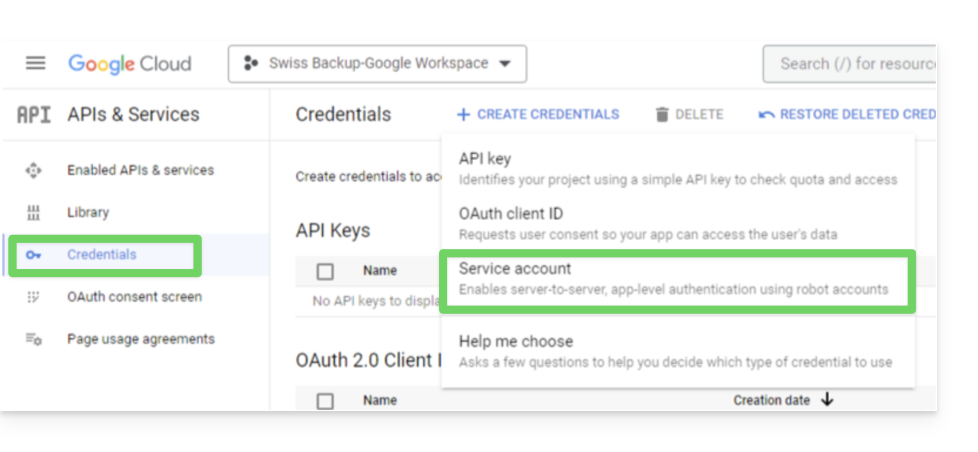Select the Help me choose option
978x452 pixels.
tap(678, 352)
